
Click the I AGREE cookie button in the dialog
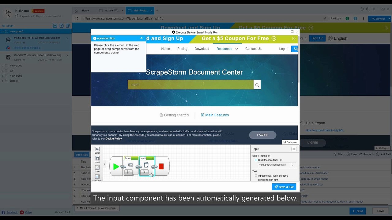coord(262,135)
